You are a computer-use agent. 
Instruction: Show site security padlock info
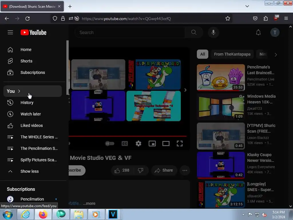(63, 19)
